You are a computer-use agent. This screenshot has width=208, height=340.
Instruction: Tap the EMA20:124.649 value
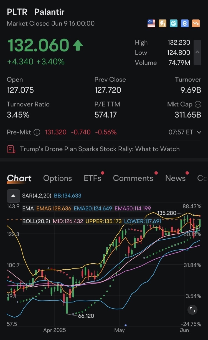click(x=93, y=208)
